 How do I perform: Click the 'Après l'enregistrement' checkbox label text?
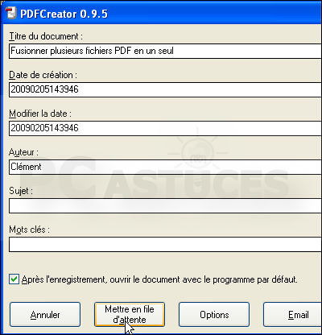[159, 279]
